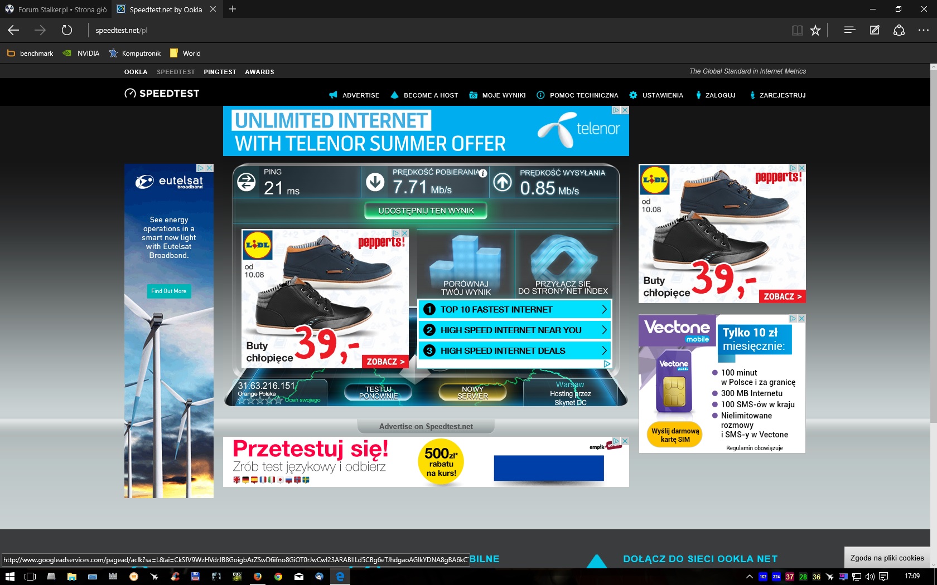Open reading view book icon
937x585 pixels.
click(x=798, y=30)
